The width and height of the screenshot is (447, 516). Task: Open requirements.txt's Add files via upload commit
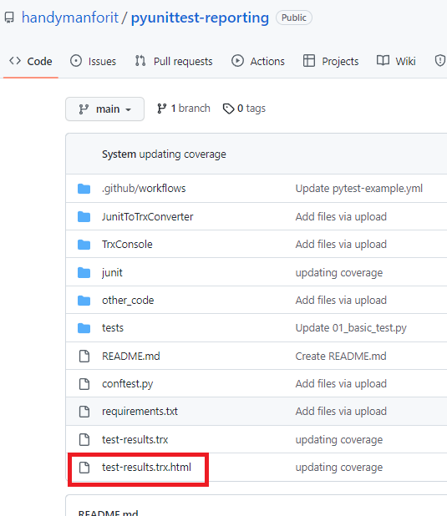(341, 412)
